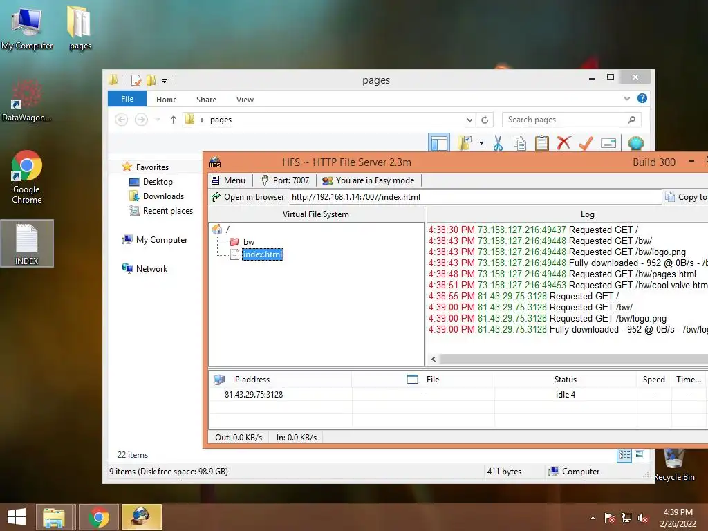Open the Home ribbon tab

[x=167, y=100]
